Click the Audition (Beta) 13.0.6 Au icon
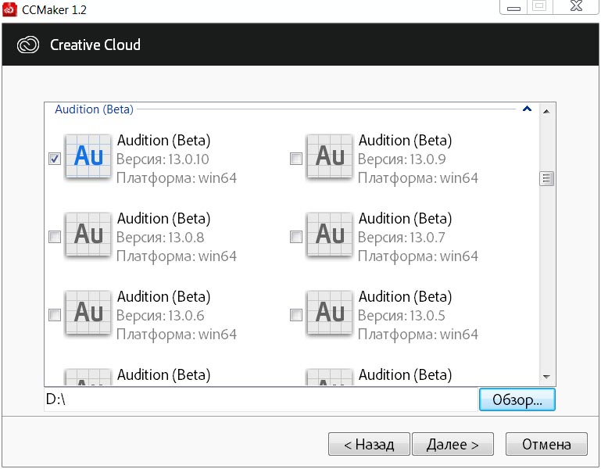Viewport: 601px width, 469px height. click(x=88, y=313)
